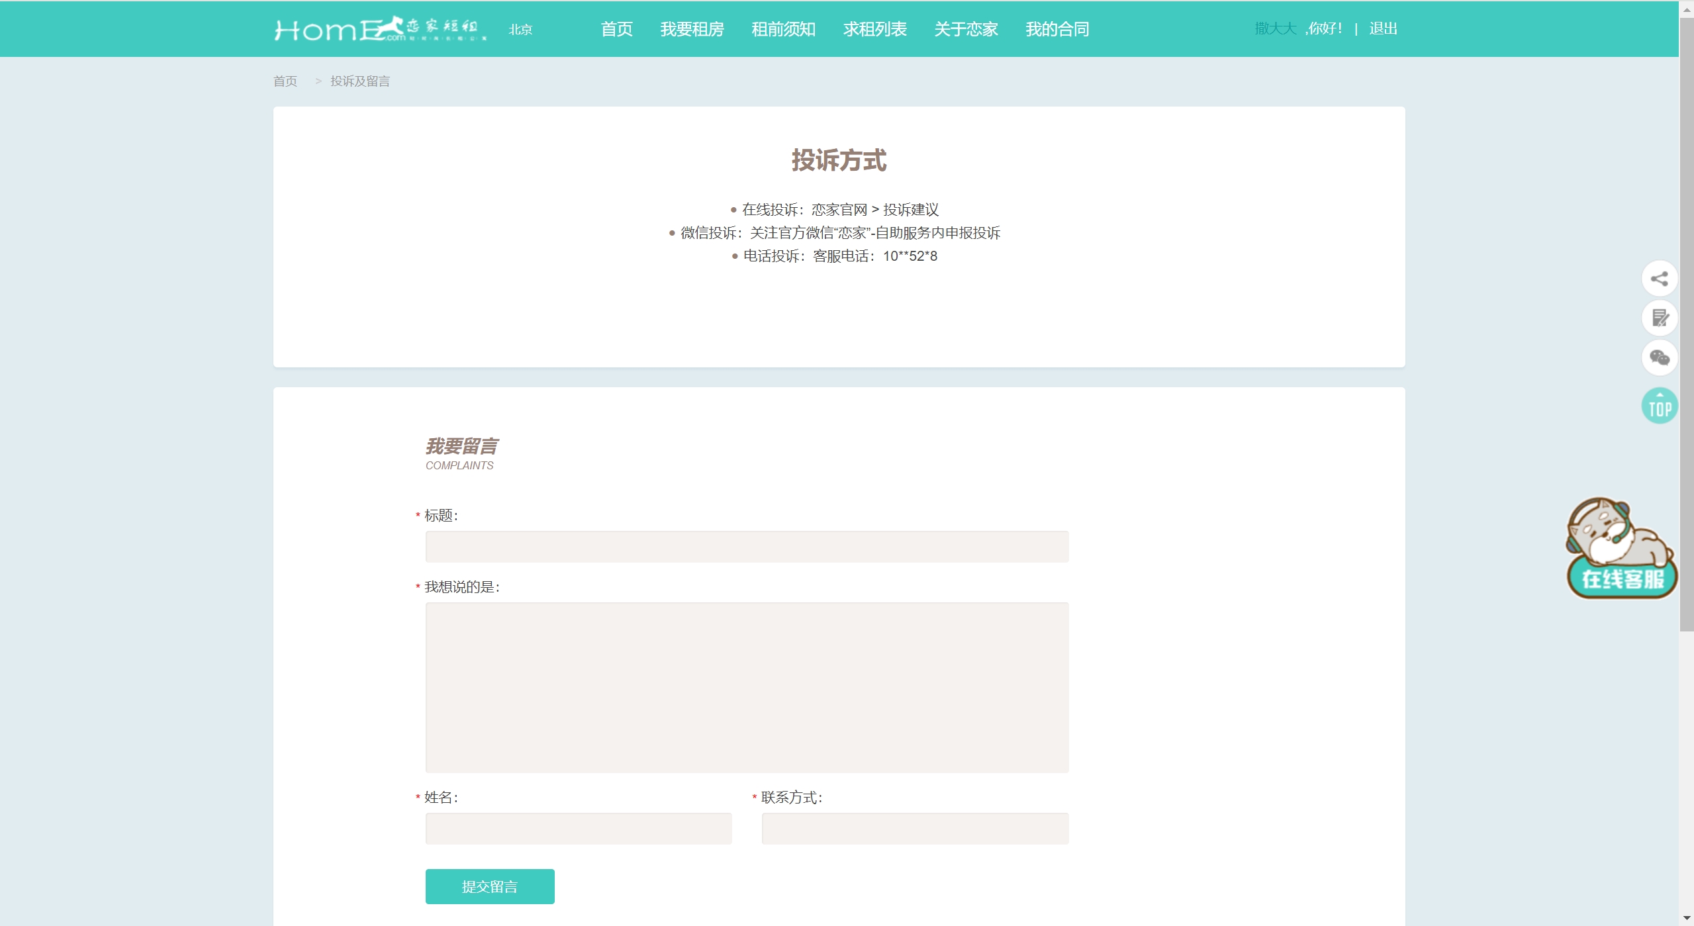Viewport: 1694px width, 926px height.
Task: Click scrollbar down arrow at bottom
Action: coord(1686,919)
